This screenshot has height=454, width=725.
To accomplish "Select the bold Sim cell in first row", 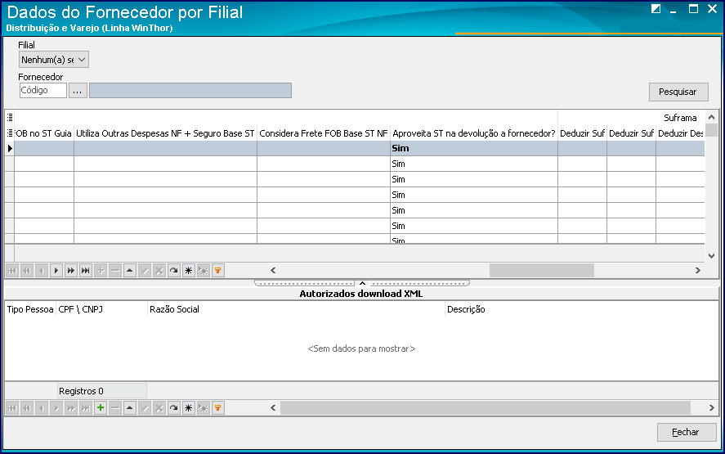I will 474,148.
